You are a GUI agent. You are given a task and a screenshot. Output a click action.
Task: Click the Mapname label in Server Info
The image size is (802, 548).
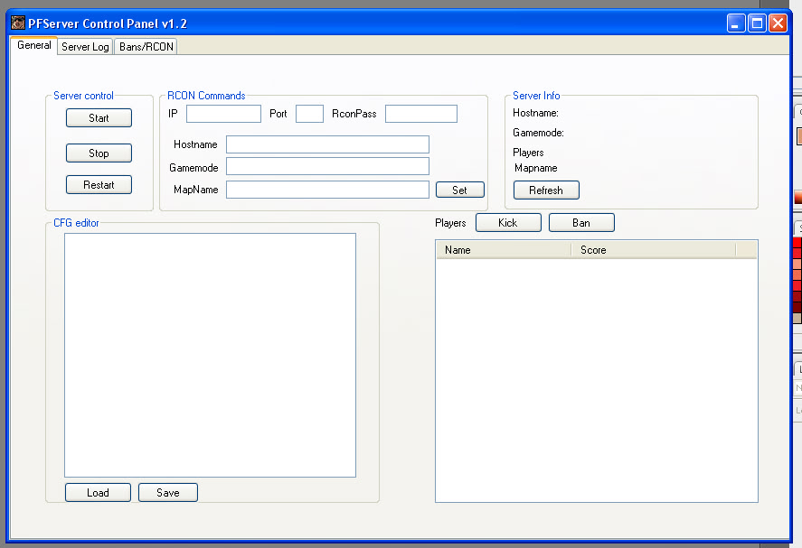535,168
